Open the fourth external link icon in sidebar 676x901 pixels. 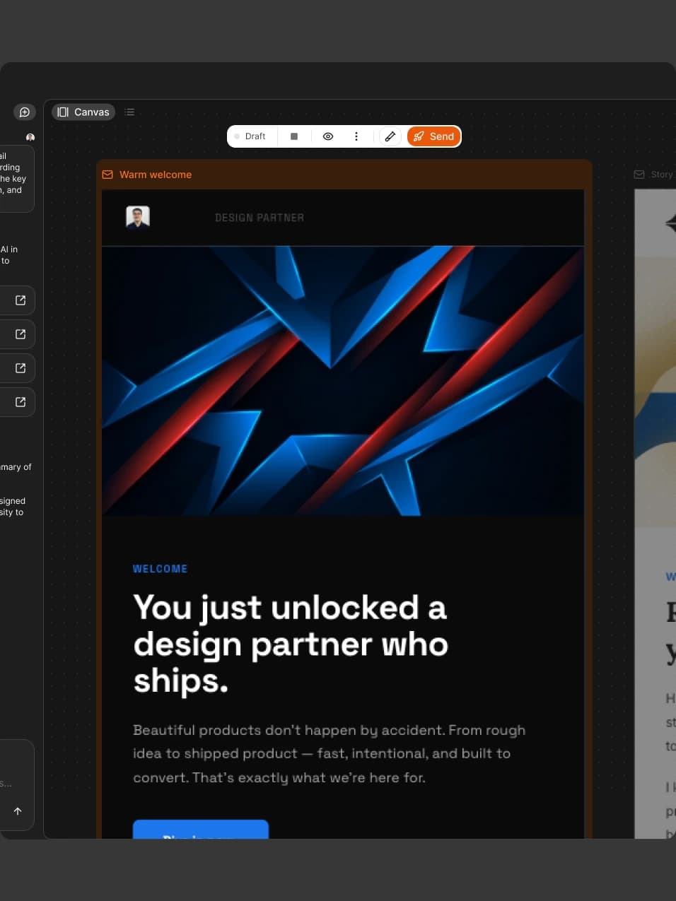[21, 402]
